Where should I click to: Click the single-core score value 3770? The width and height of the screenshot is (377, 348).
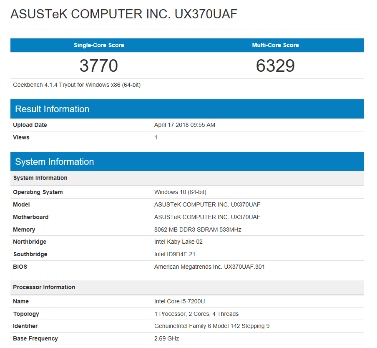pyautogui.click(x=99, y=66)
